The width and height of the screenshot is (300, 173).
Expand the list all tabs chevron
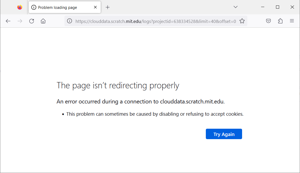click(236, 7)
